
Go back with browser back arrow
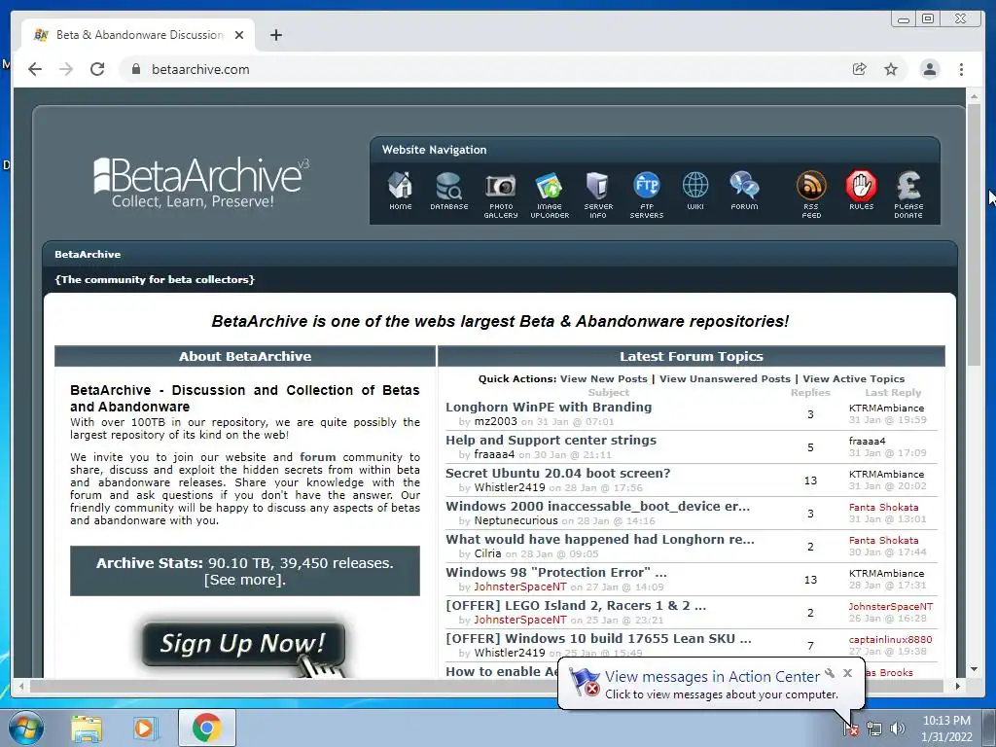35,69
